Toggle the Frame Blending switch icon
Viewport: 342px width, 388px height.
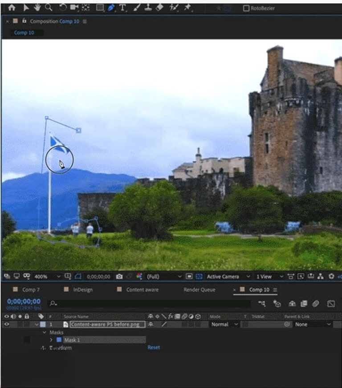[x=304, y=303]
